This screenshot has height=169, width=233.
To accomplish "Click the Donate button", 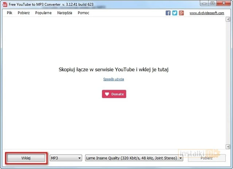I will 114,94.
